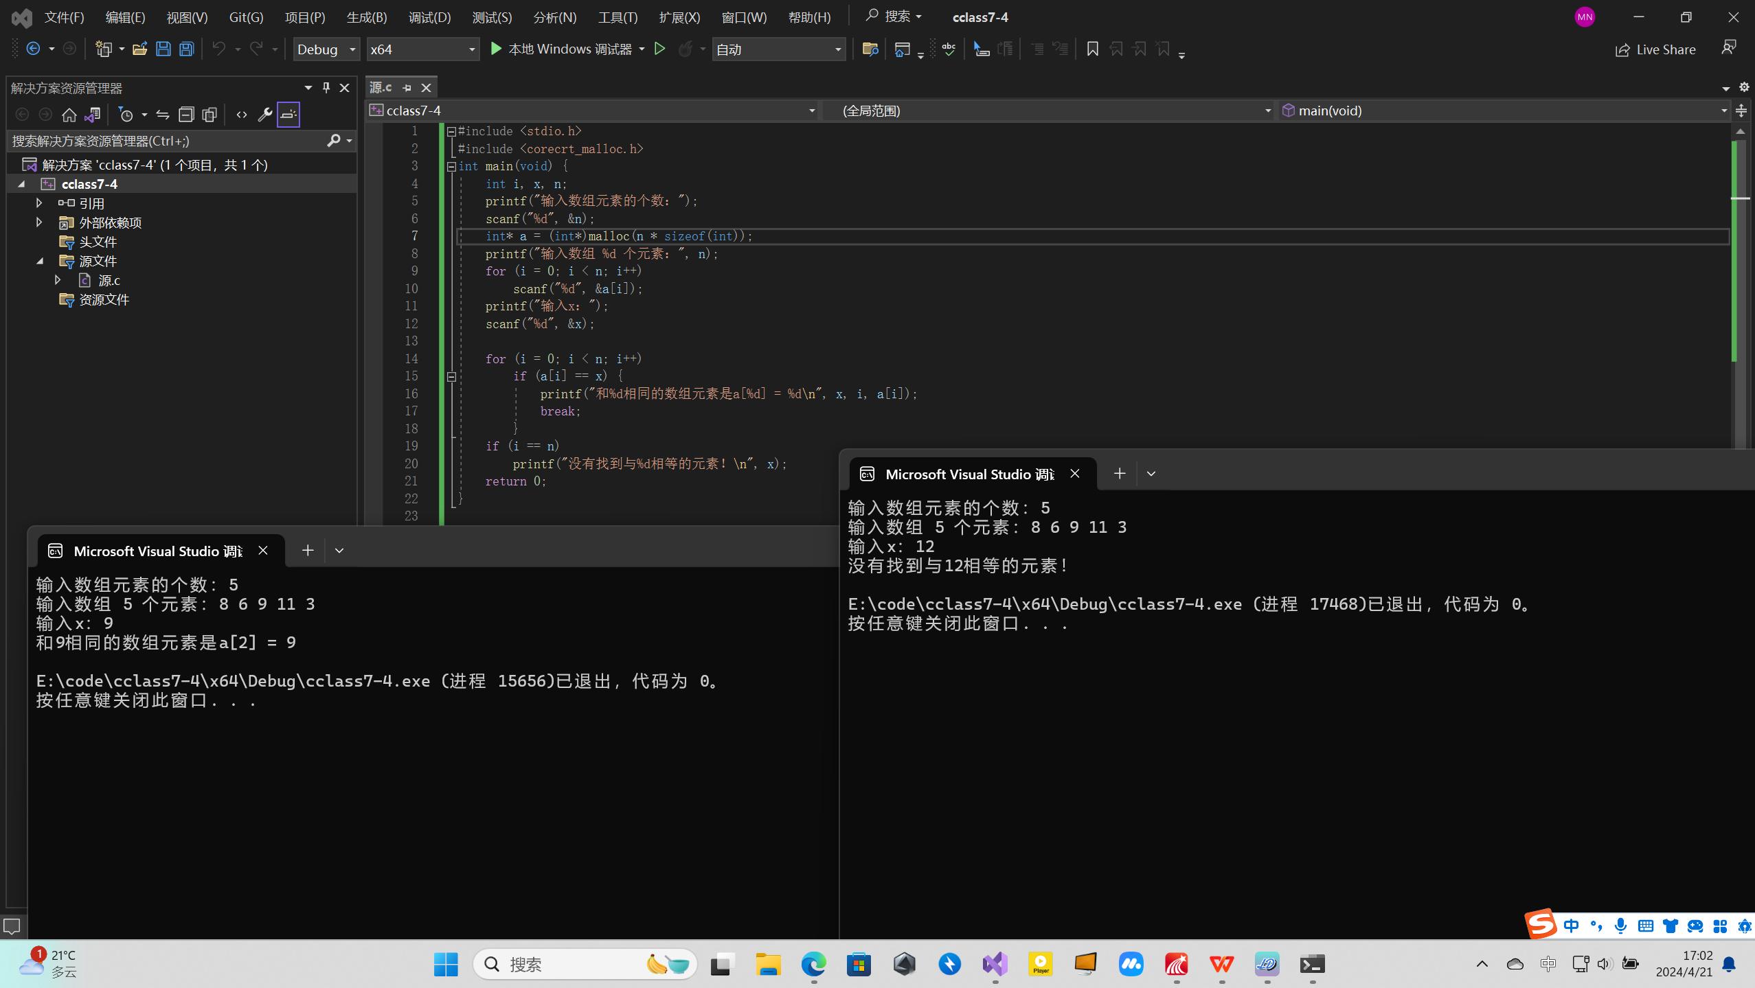The height and width of the screenshot is (988, 1755).
Task: Expand the 外部依赖项 node
Action: click(x=39, y=222)
